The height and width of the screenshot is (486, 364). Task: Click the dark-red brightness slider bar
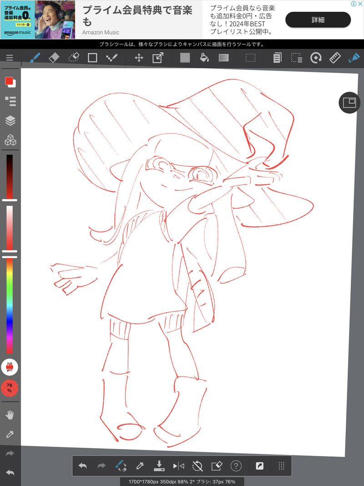pos(10,177)
